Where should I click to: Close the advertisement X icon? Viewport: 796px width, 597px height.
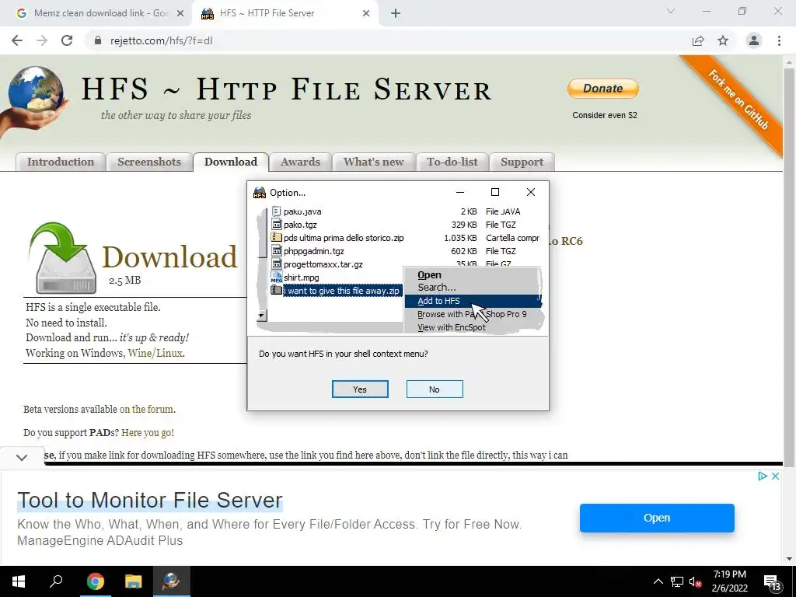coord(775,477)
